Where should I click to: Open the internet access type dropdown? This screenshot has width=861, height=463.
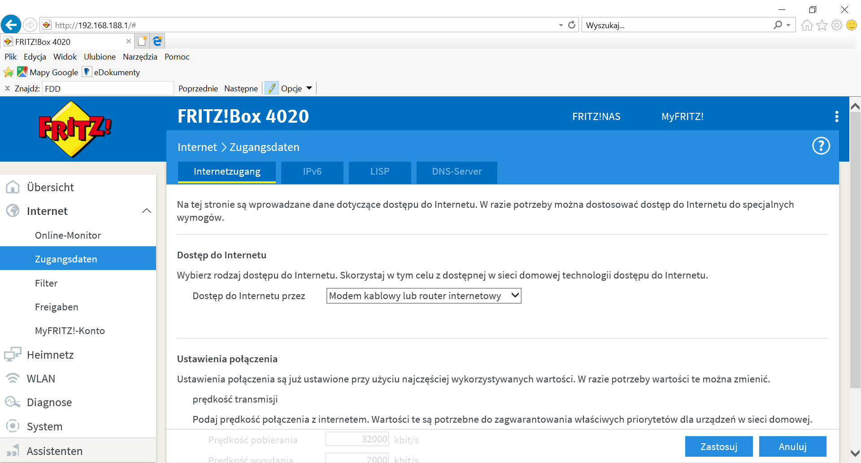click(x=424, y=296)
